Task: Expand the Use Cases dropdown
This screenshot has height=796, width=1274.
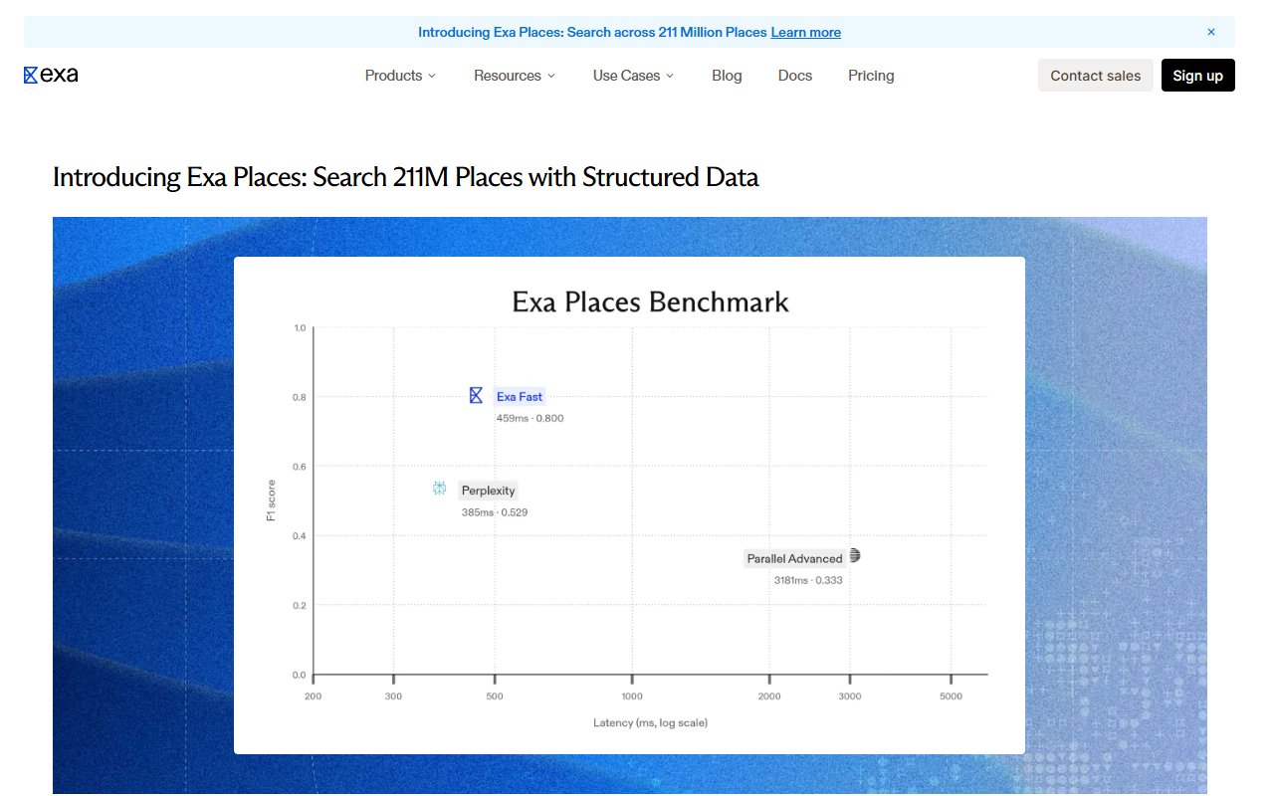Action: pyautogui.click(x=633, y=76)
